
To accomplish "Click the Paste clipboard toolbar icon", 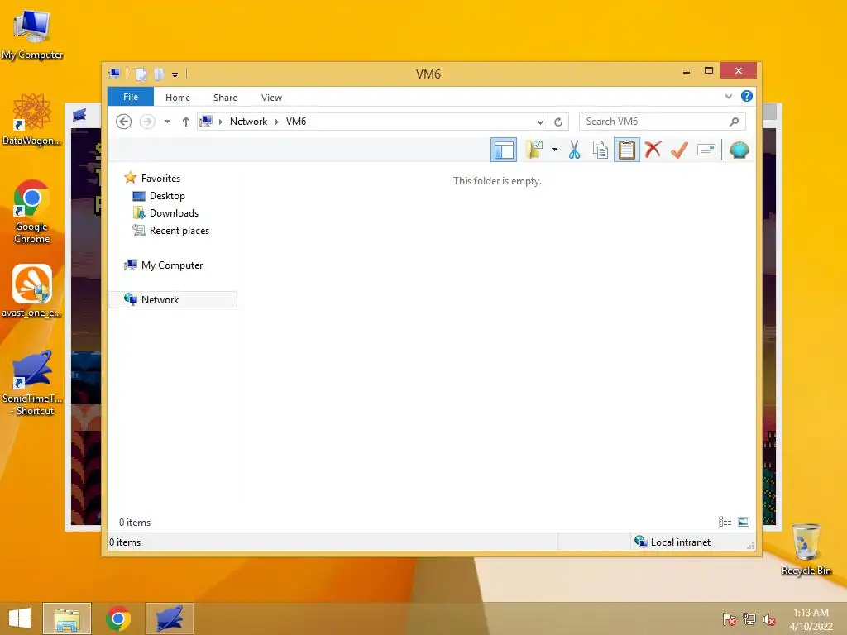I will (627, 150).
